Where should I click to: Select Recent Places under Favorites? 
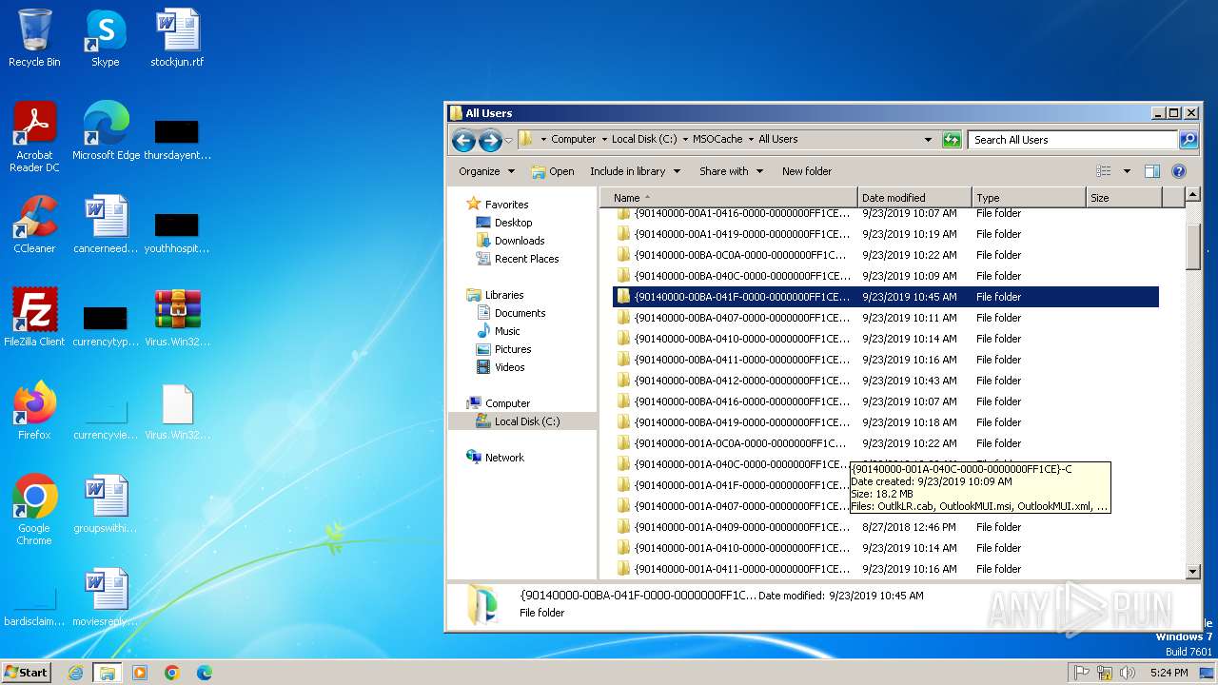click(526, 259)
